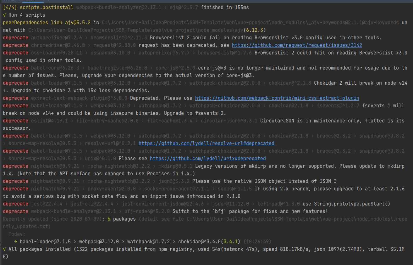Select 'chromedriver@2.46.0' package name
Image resolution: width=413 pixels, height=265 pixels.
pyautogui.click(x=58, y=45)
